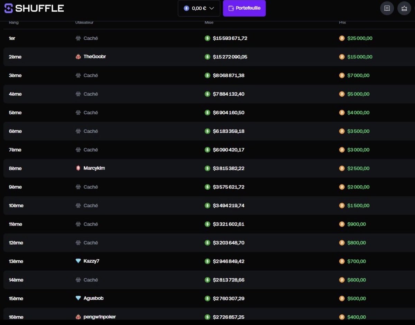Click the prize amount $3 000,00
The width and height of the screenshot is (415, 325).
tap(358, 150)
